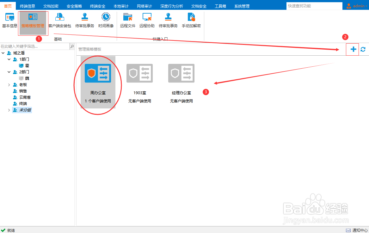Image resolution: width=369 pixels, height=233 pixels.
Task: Select the 1903室 policy template
Action: pyautogui.click(x=139, y=83)
